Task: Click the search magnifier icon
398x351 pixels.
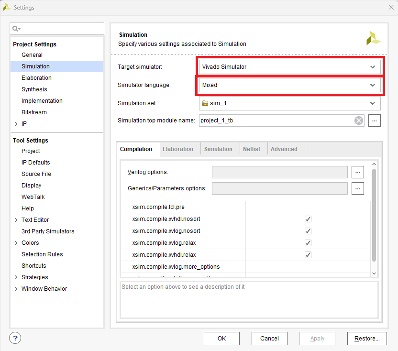Action: click(16, 29)
